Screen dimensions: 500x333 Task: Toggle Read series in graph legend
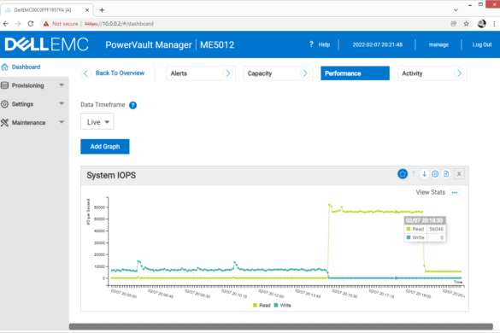262,306
